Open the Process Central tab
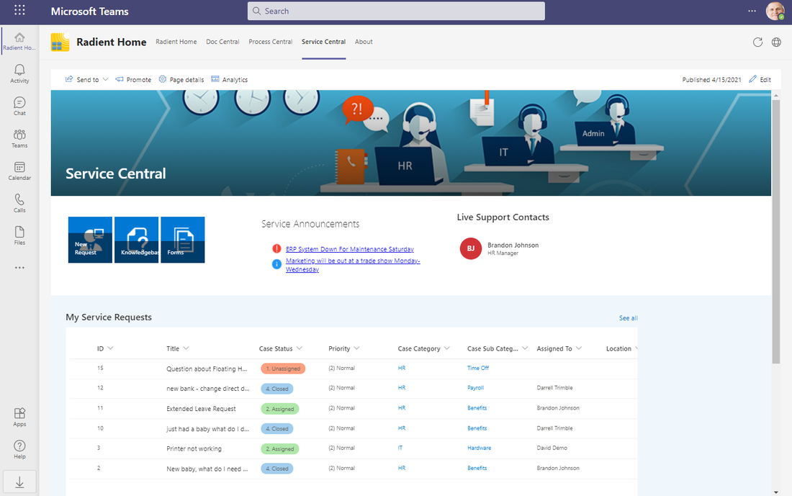 click(270, 42)
